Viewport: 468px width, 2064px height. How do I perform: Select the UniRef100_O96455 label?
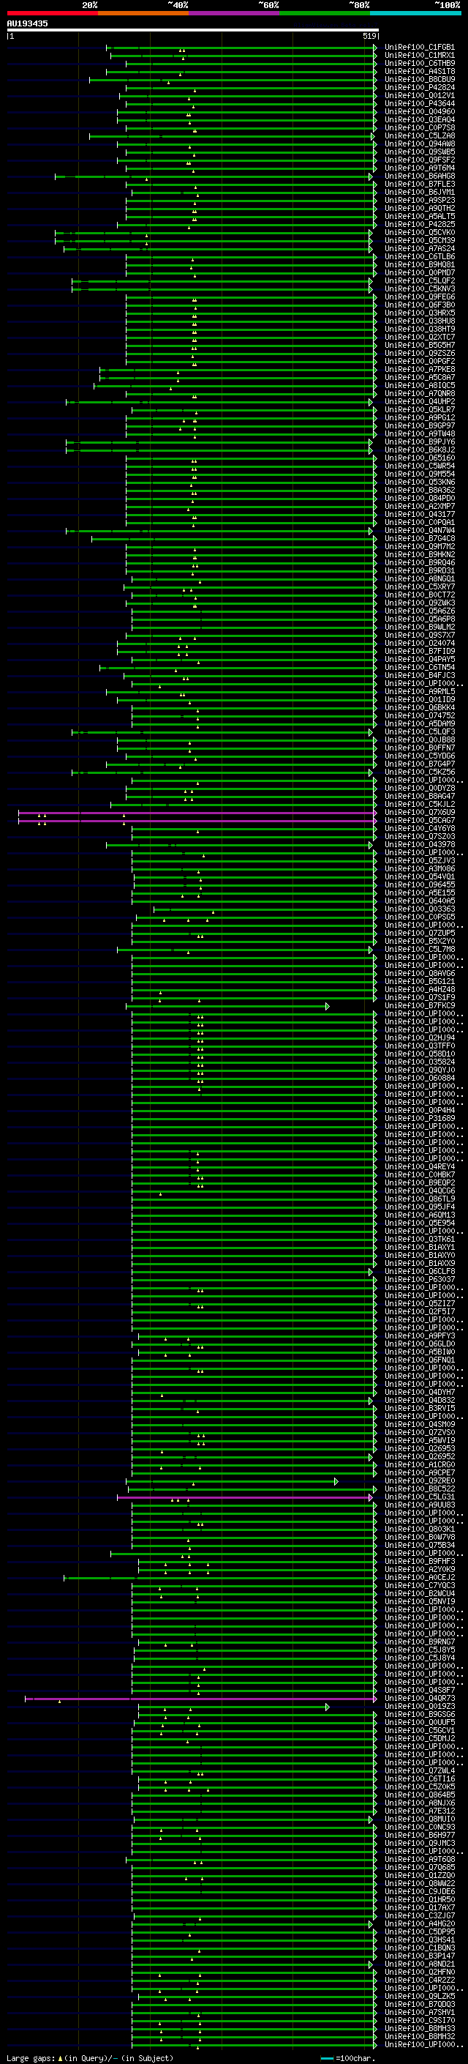[420, 884]
